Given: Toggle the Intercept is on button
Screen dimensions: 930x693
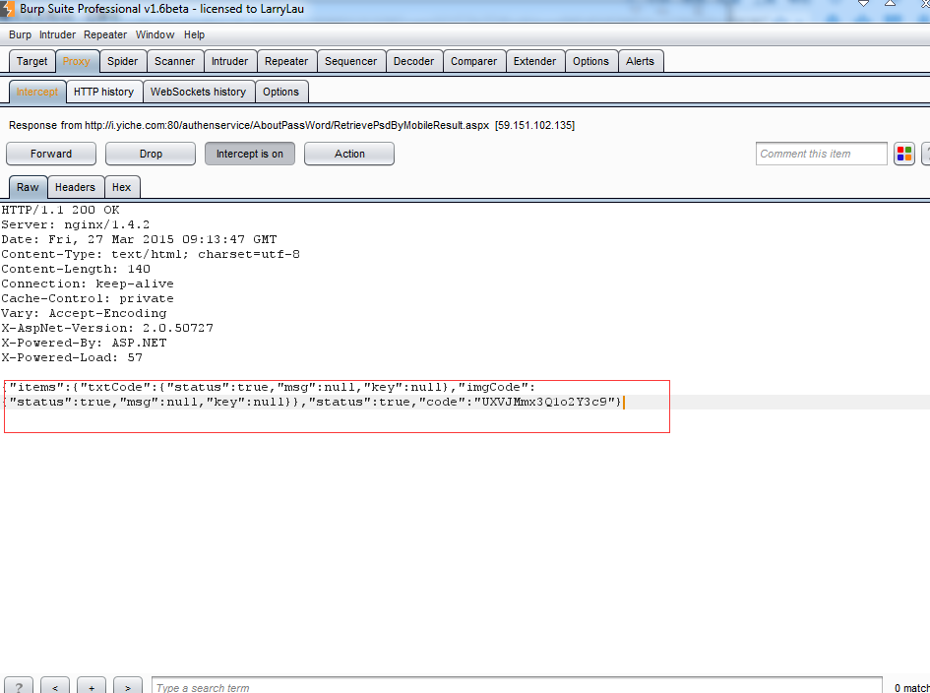Looking at the screenshot, I should [250, 154].
